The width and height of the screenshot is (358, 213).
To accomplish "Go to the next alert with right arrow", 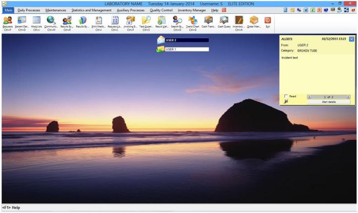I will [x=348, y=97].
